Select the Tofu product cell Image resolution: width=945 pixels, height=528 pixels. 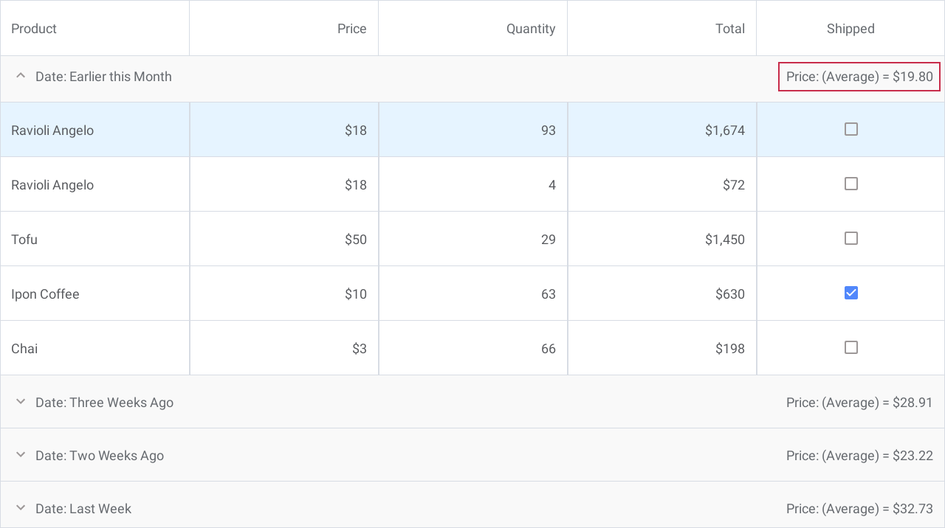click(x=24, y=239)
